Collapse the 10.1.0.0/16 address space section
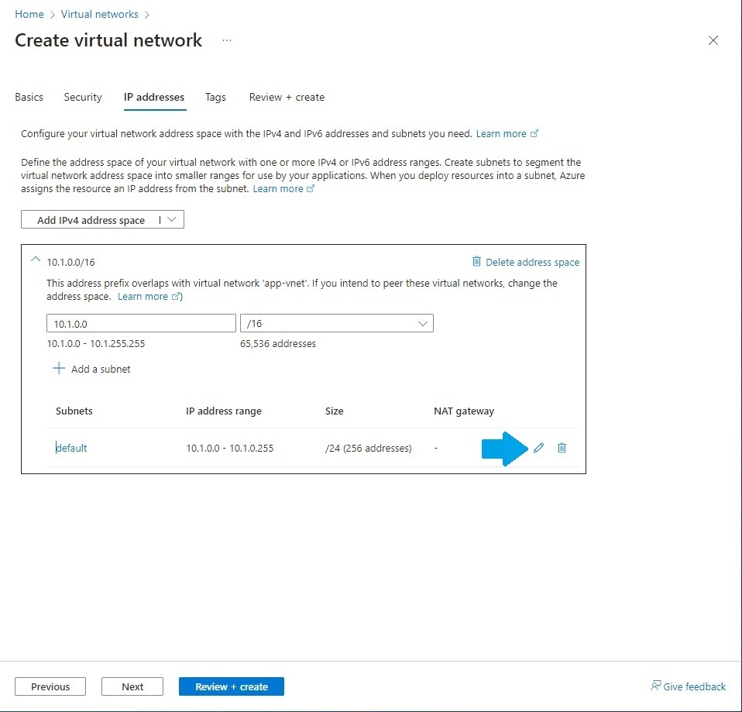Screen dimensions: 742x712 click(x=35, y=260)
